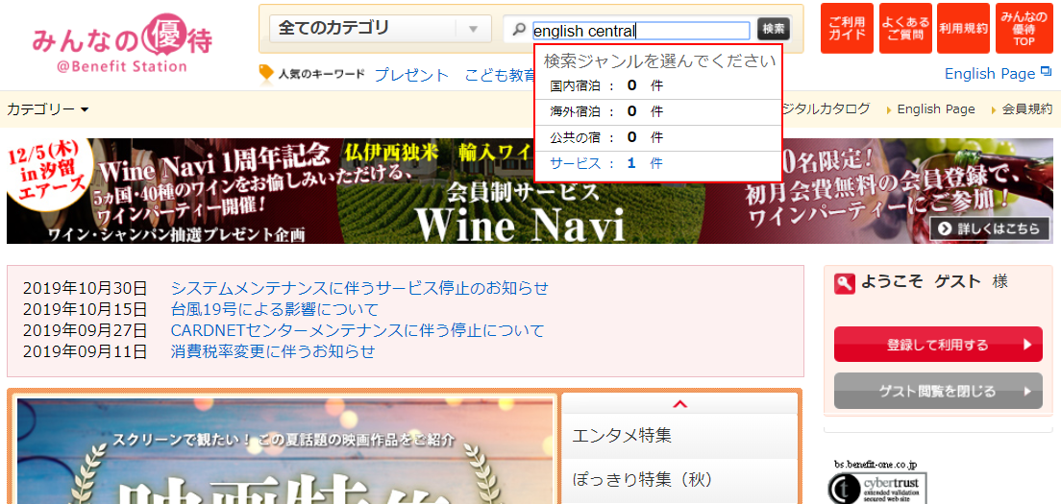
Task: Choose 海外宿泊 0 件 search genre
Action: click(658, 112)
